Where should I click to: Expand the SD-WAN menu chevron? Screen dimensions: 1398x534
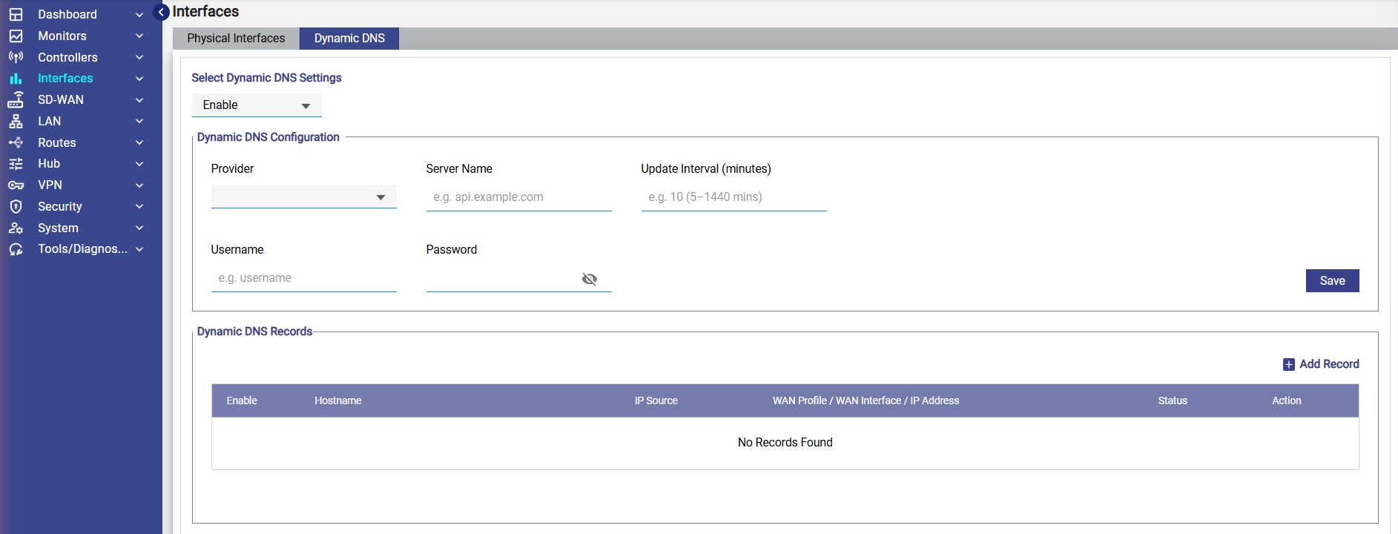(x=139, y=100)
